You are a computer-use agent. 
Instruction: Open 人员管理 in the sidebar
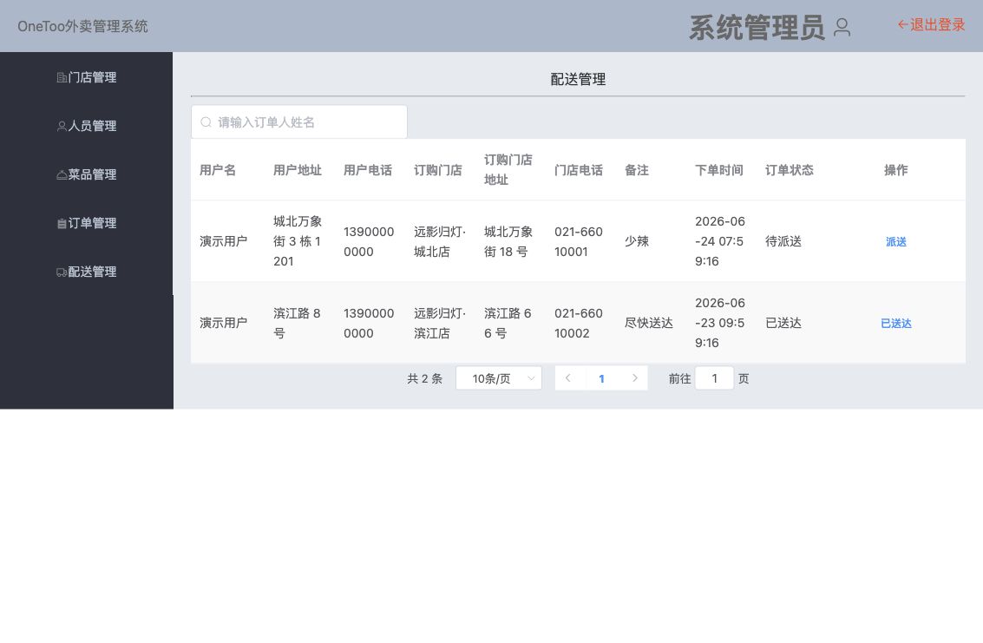[87, 126]
